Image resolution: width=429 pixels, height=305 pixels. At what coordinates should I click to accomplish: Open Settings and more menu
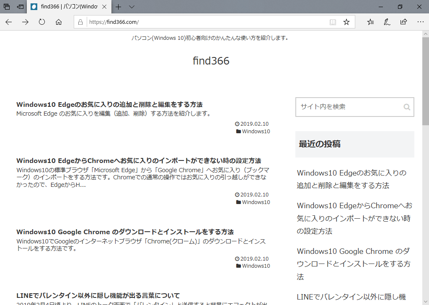point(421,22)
